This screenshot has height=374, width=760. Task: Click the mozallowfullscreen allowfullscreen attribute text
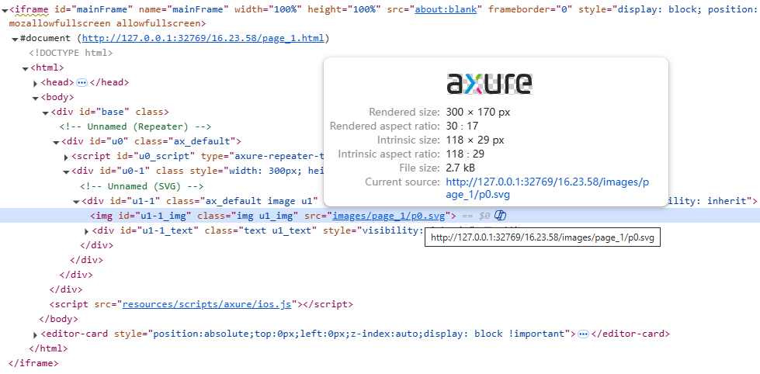(103, 23)
